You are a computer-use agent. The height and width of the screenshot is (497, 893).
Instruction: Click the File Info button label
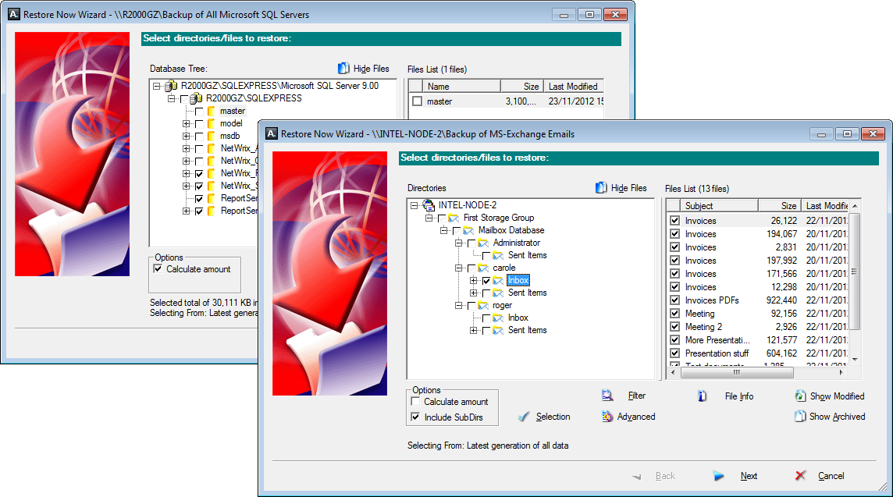739,396
